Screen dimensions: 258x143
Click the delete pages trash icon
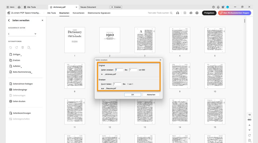pos(23,47)
